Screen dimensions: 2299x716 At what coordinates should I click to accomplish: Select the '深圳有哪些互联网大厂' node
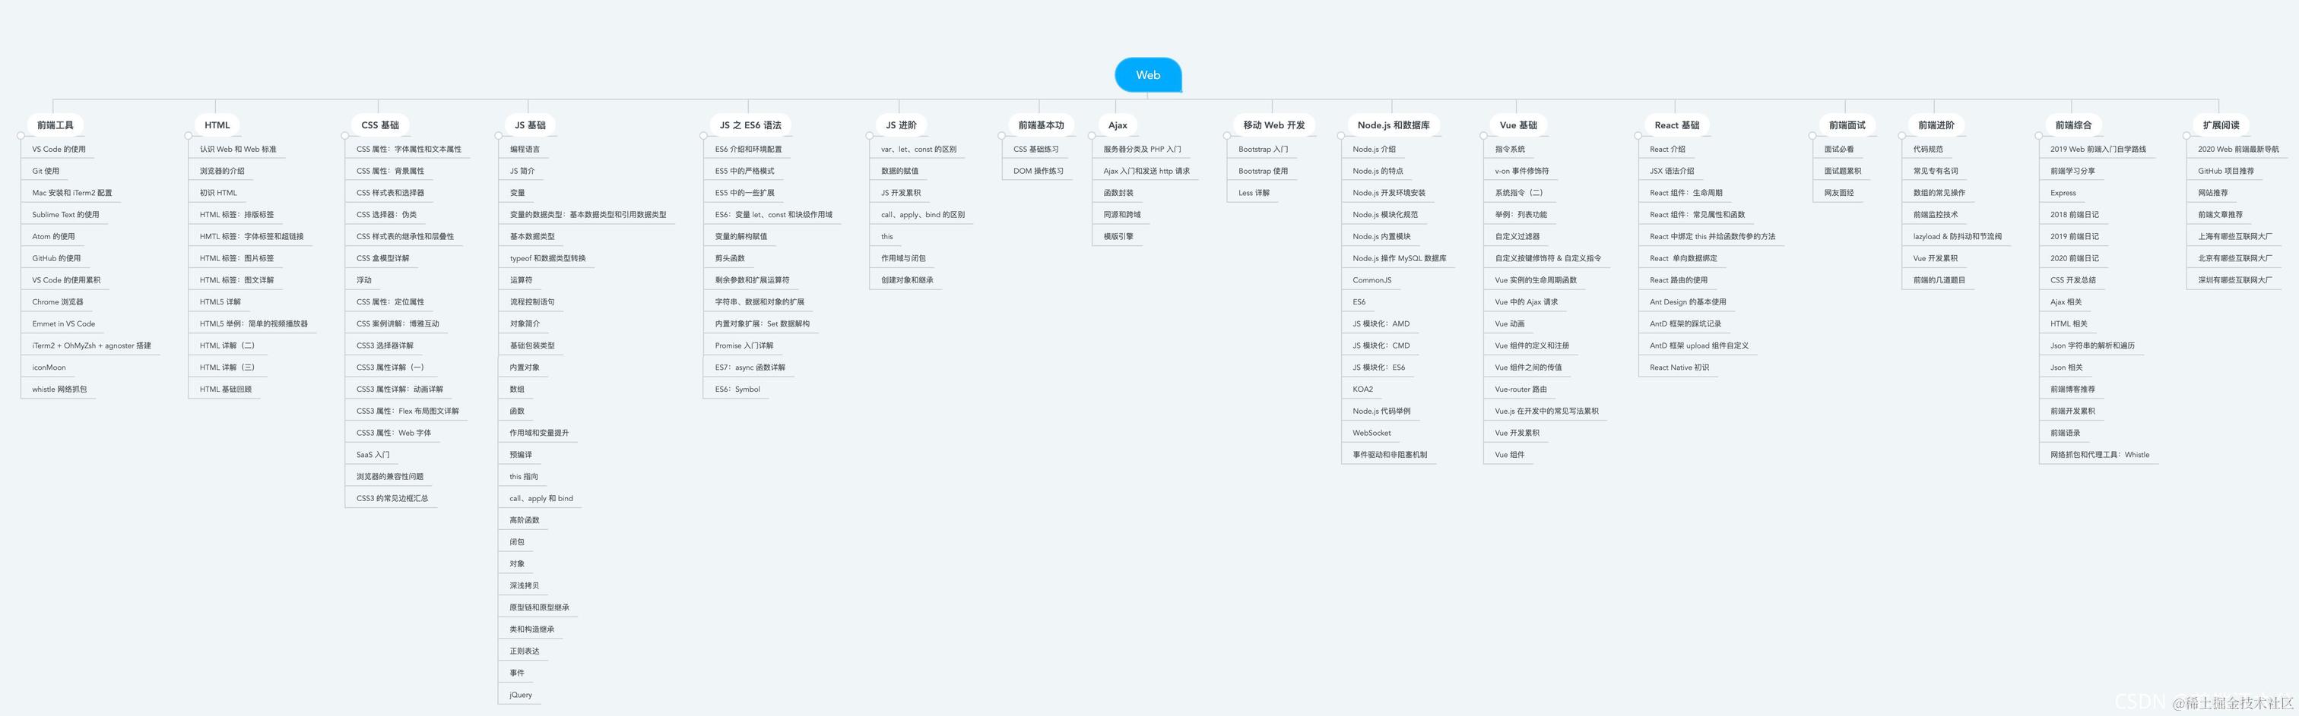pos(2234,280)
